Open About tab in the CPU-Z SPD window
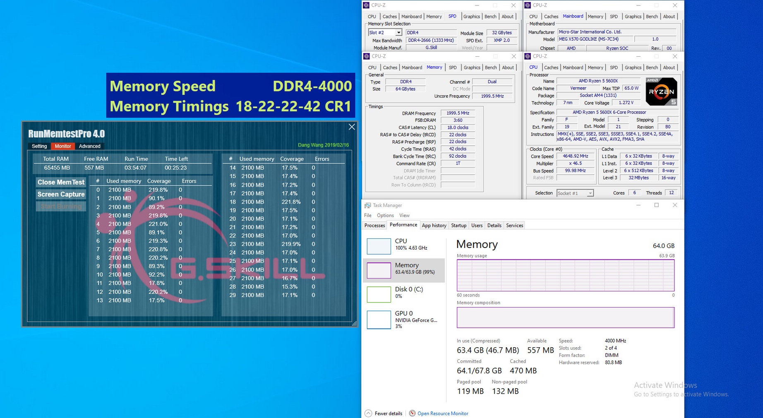 pos(507,17)
